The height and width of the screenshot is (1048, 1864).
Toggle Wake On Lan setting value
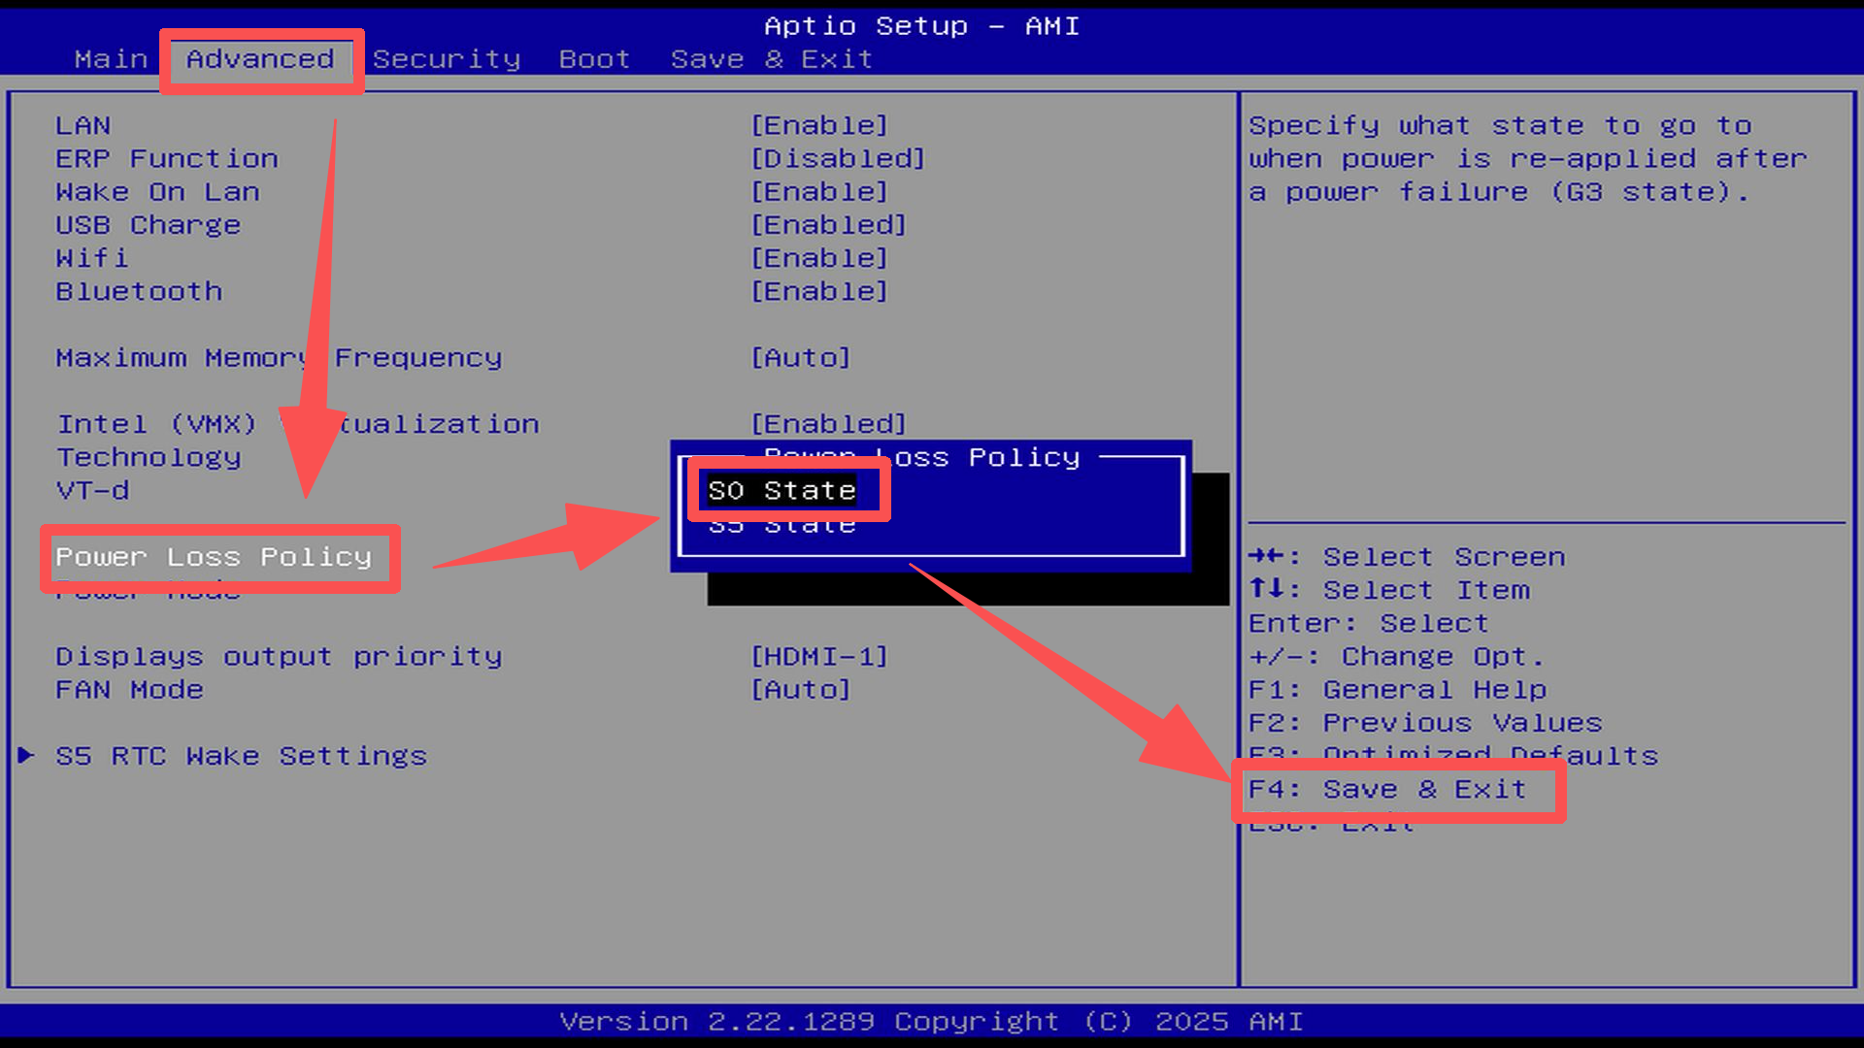click(x=819, y=192)
